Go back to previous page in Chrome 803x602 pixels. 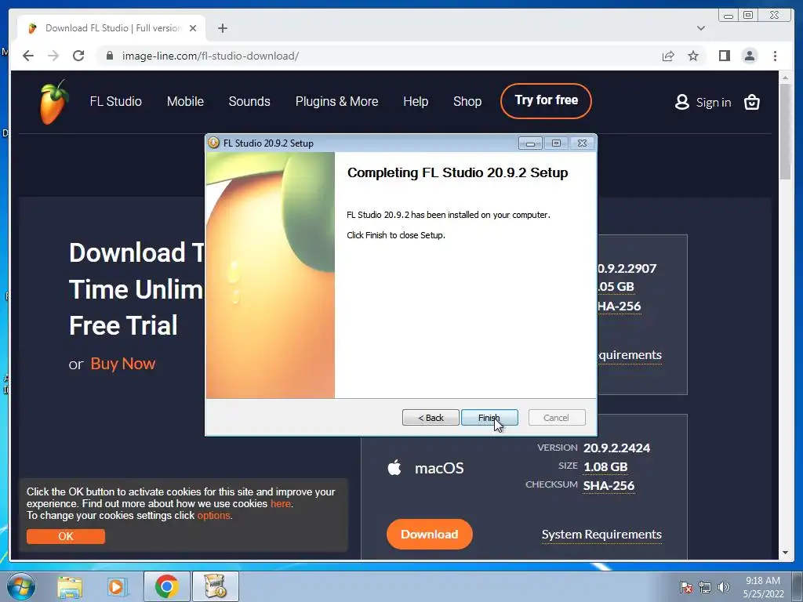[28, 56]
